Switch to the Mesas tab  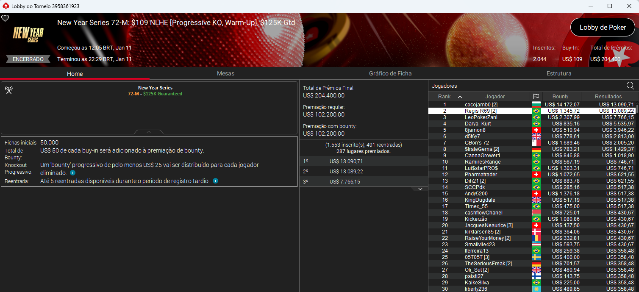[225, 73]
